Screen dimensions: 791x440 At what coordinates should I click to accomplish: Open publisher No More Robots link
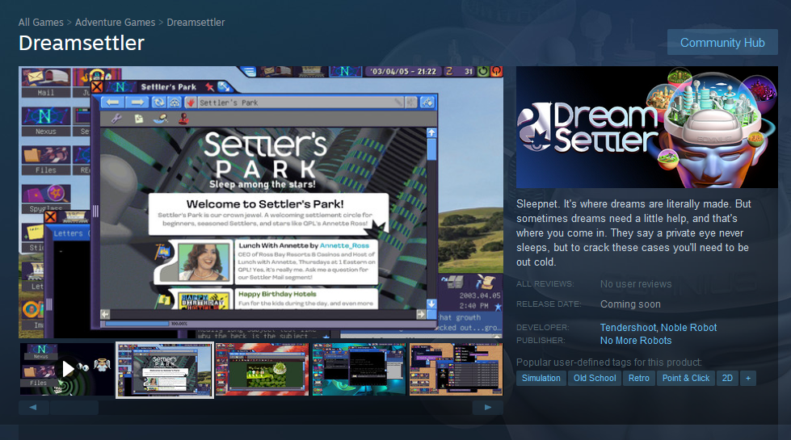[636, 341]
